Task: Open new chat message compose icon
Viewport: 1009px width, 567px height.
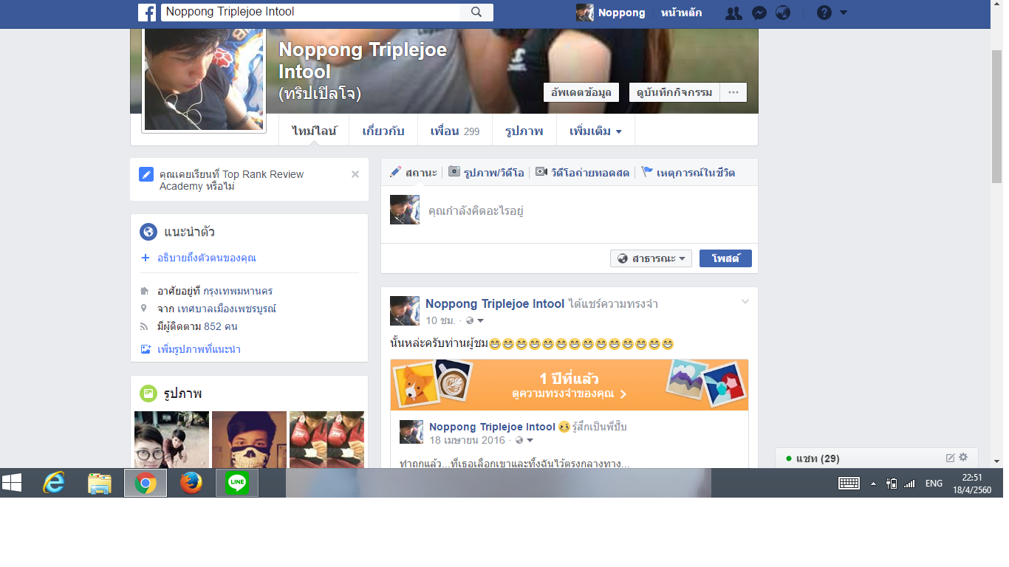Action: click(950, 458)
